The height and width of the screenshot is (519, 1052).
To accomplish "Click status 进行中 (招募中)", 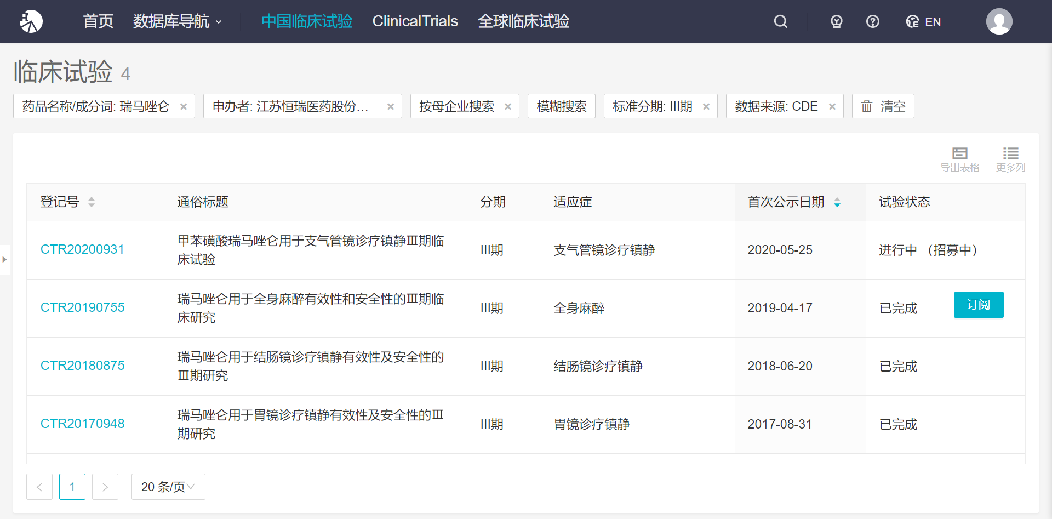I will point(929,250).
